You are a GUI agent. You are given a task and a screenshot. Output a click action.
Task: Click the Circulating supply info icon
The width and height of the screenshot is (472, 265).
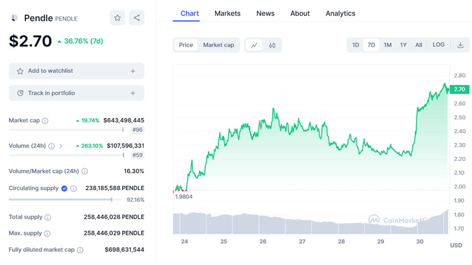pos(73,188)
